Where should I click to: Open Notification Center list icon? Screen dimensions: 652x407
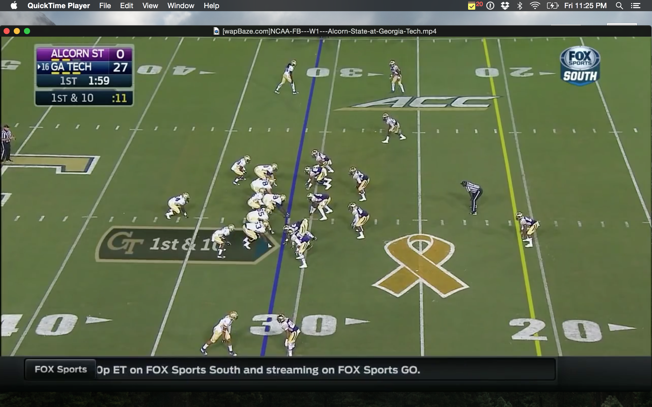[x=635, y=6]
